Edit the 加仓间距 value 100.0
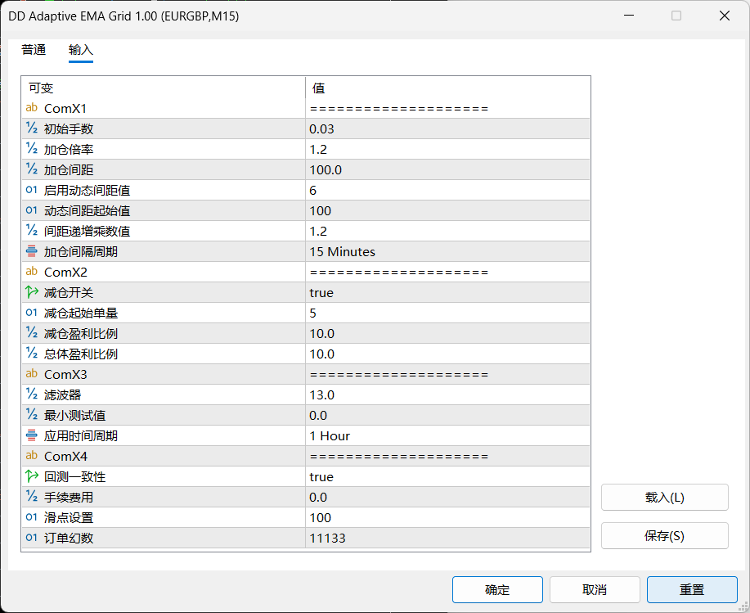Viewport: 750px width, 613px height. point(447,170)
